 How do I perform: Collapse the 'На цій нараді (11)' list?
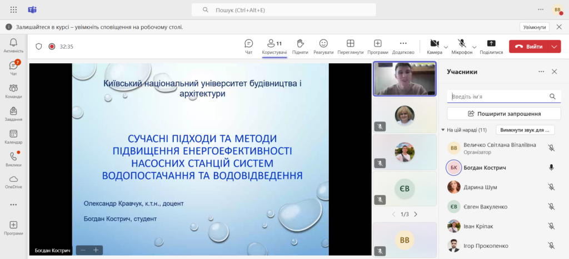(443, 130)
